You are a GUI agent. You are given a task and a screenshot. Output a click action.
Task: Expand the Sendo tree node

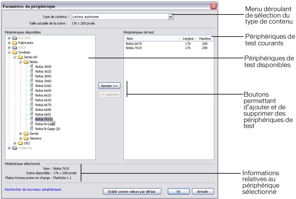click(20, 133)
